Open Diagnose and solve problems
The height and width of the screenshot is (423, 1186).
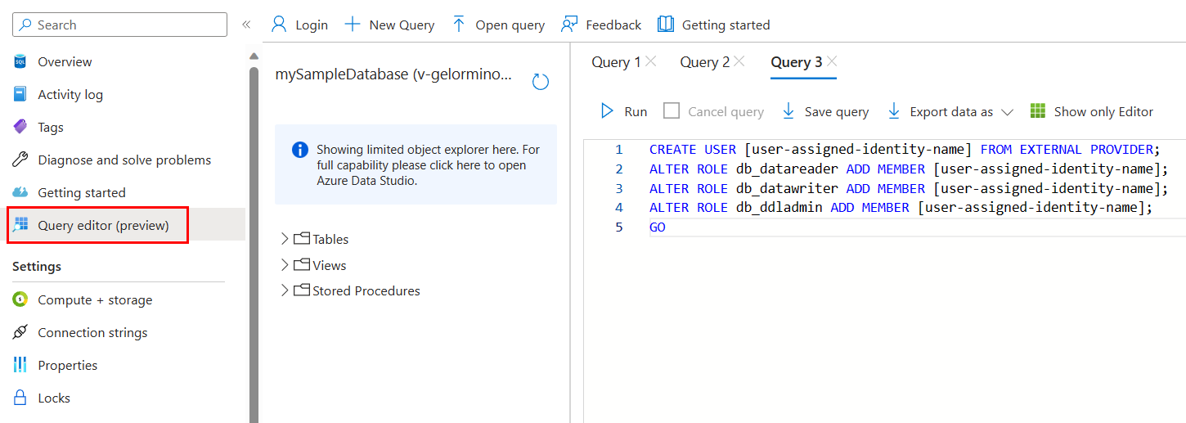click(x=124, y=160)
